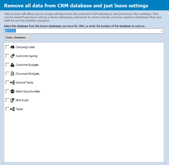Select the Sales Opportunities list label
The image size is (169, 165).
(28, 91)
